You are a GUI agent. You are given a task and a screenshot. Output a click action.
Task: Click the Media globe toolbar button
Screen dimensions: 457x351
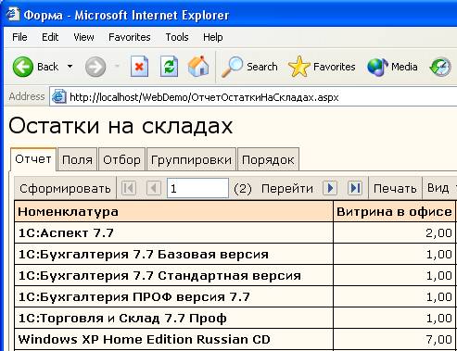pos(392,67)
